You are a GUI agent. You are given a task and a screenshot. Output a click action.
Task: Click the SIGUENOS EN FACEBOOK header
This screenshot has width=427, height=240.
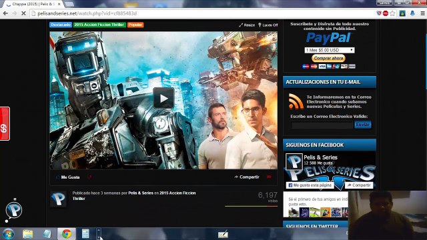click(x=330, y=145)
